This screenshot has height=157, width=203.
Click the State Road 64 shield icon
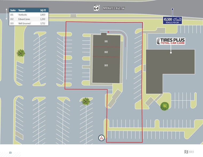point(97,8)
